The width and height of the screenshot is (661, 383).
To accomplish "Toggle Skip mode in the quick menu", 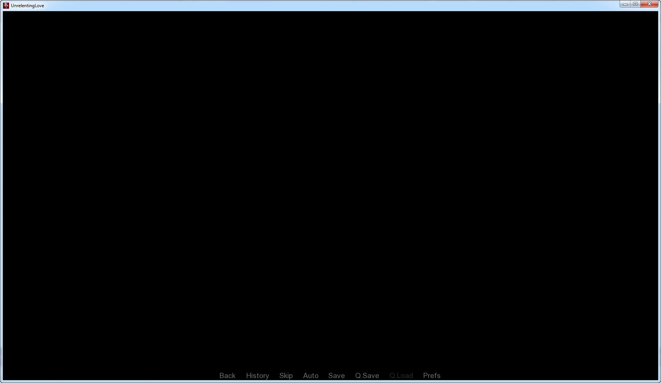I will 286,375.
